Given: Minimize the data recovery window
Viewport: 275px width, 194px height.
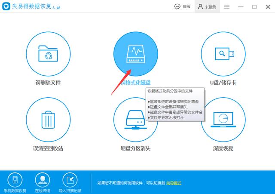Looking at the screenshot, I should (241, 7).
